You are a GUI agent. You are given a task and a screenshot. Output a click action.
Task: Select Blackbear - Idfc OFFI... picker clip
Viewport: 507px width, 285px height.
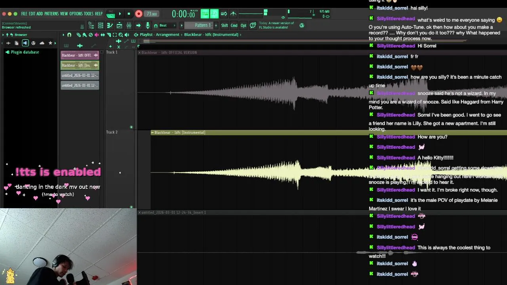(80, 55)
